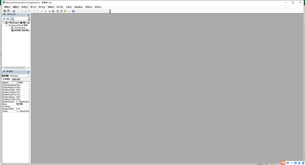This screenshot has width=305, height=165.
Task: Click the Sogou input method S icon
Action: coord(283,163)
